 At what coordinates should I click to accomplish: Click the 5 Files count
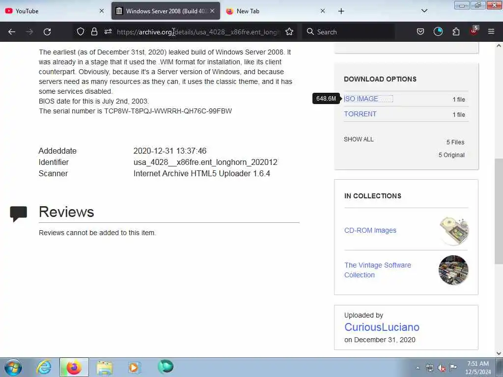click(x=455, y=142)
